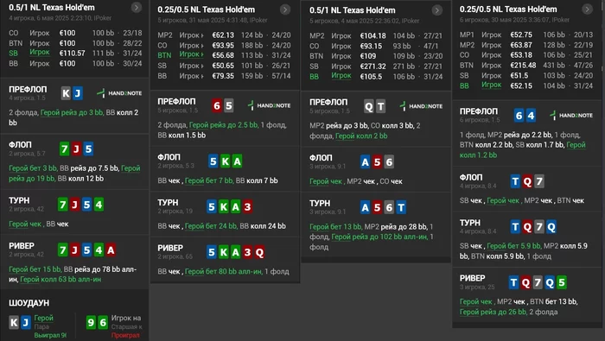This screenshot has width=605, height=341.
Task: Click the red A river card on 7 J 5 4 A
Action: [x=111, y=250]
